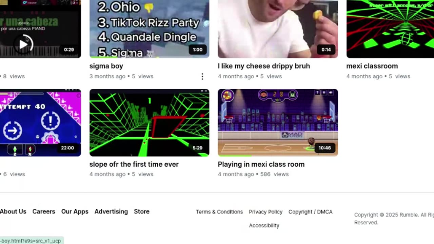Open the Careers footer link
Screen dimensions: 434x244
pos(44,211)
